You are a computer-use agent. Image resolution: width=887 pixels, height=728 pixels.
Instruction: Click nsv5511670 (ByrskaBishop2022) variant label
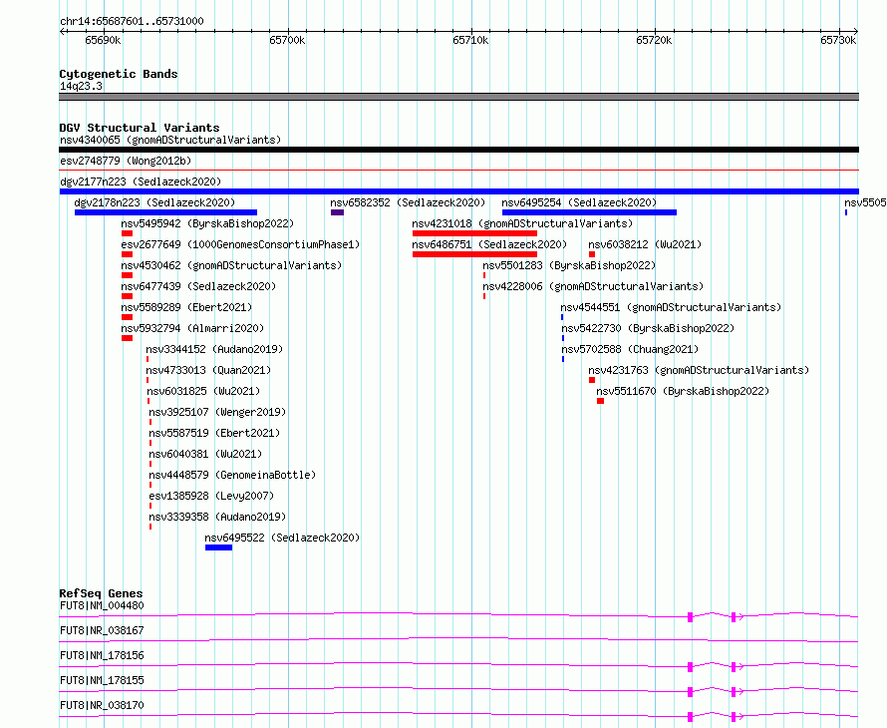point(683,391)
